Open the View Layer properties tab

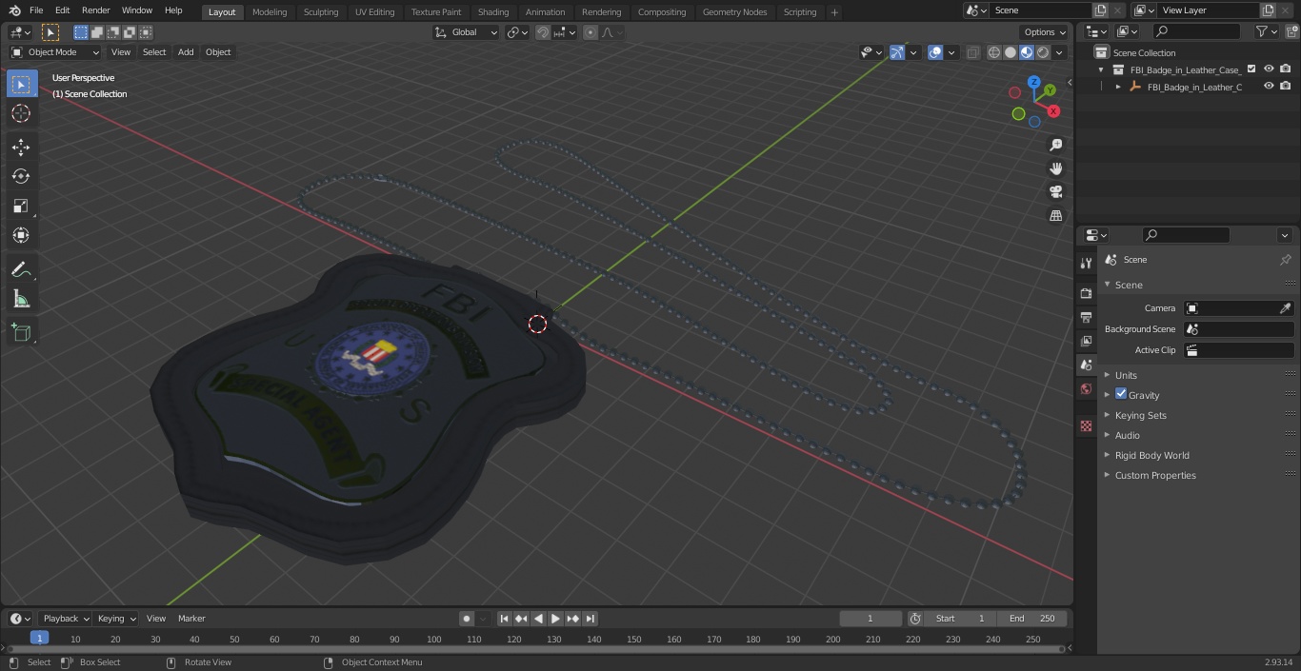coord(1086,342)
